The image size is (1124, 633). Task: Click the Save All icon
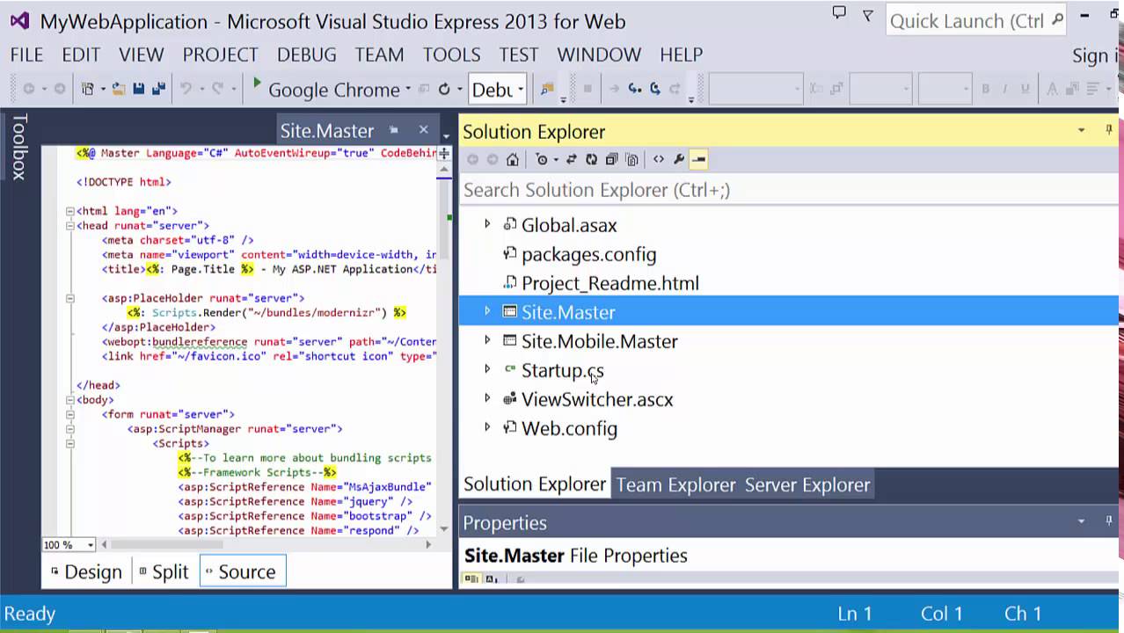[158, 89]
